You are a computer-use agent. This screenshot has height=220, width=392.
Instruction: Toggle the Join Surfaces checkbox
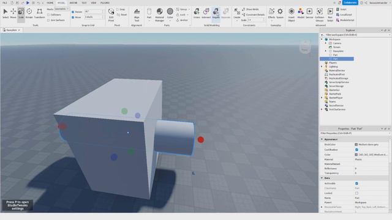(48, 20)
